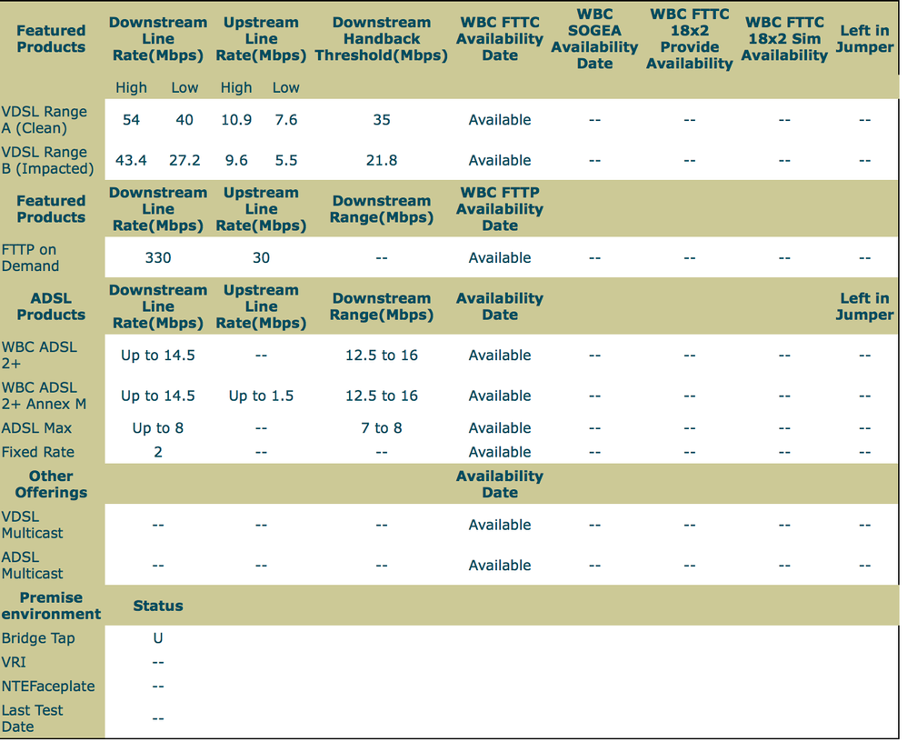Image resolution: width=907 pixels, height=742 pixels.
Task: Click the value 54 for downstream high rate
Action: pyautogui.click(x=131, y=120)
